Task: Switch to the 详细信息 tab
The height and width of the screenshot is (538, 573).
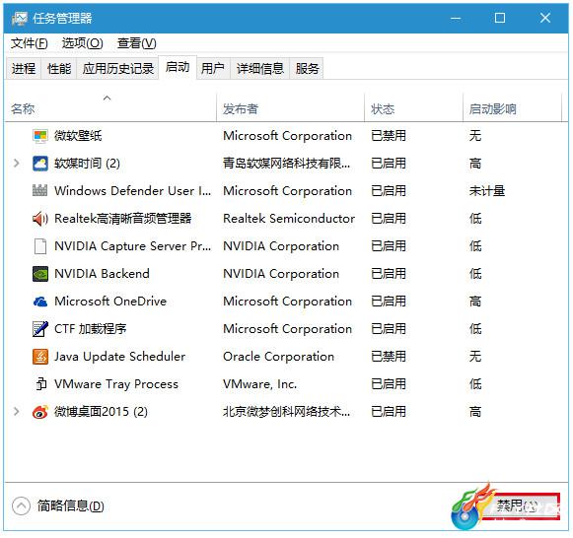Action: coord(259,68)
